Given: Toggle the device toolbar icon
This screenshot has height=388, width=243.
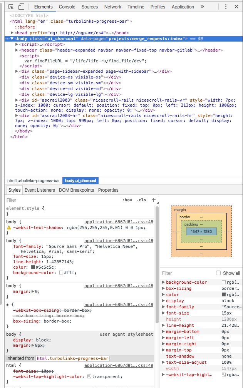Looking at the screenshot, I should 21,7.
